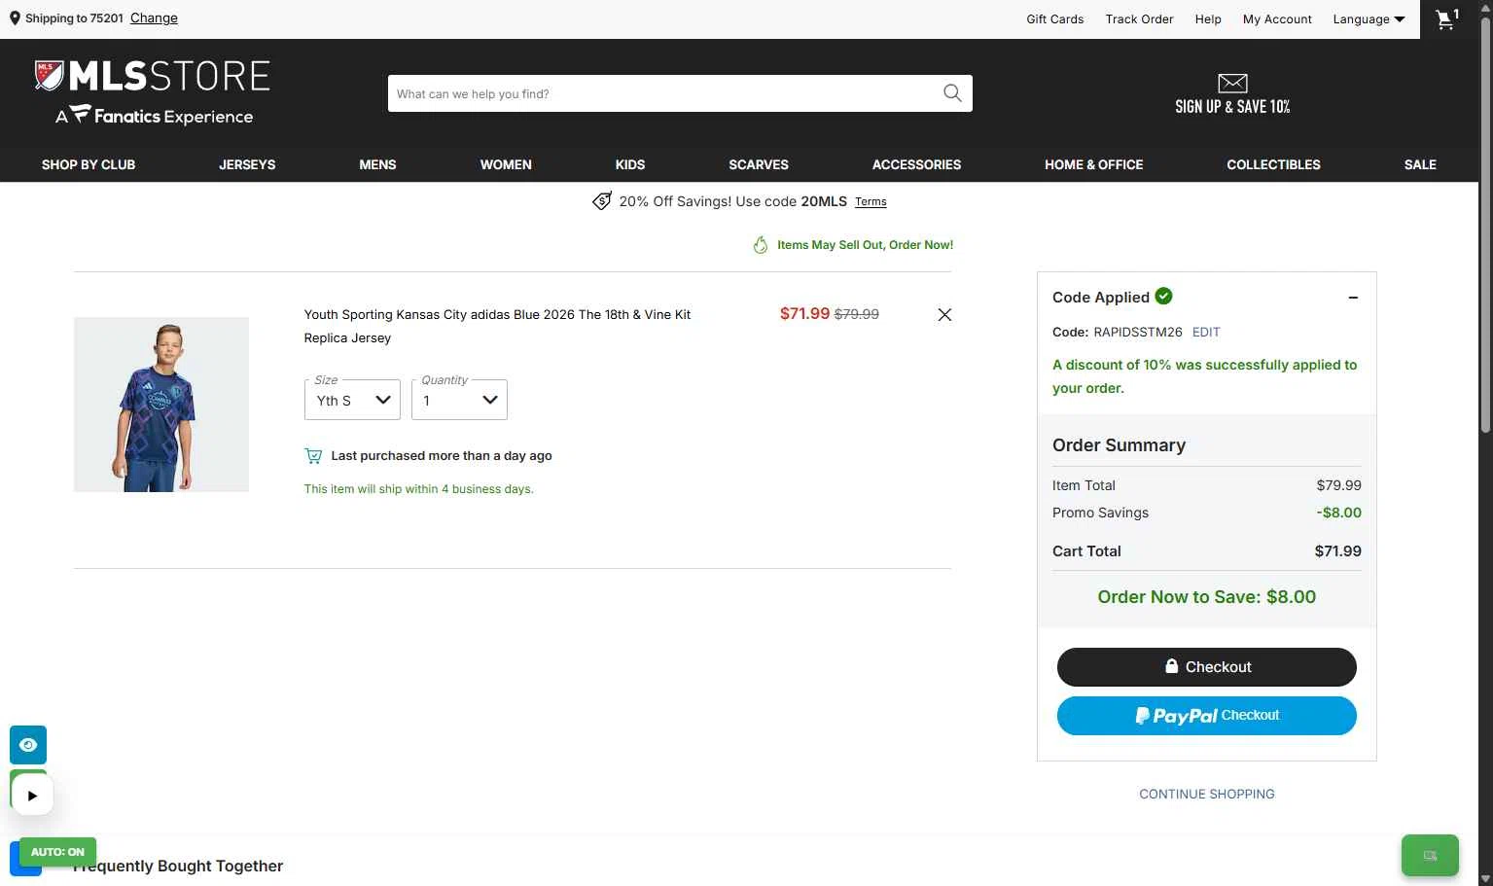Click the green checkmark beside Code Applied

[1163, 296]
